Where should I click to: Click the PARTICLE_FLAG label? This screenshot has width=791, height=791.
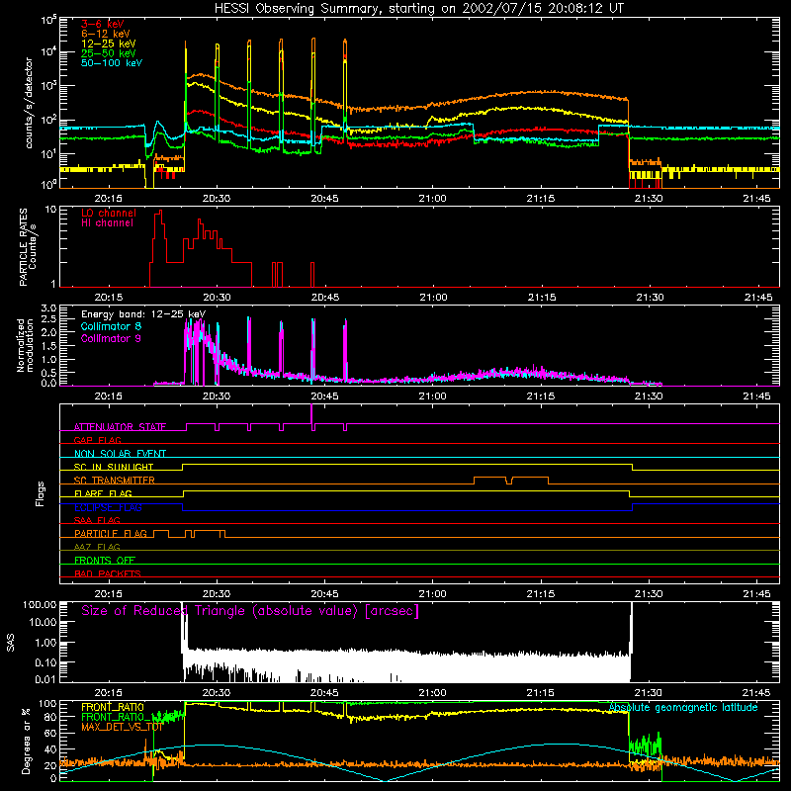click(111, 534)
